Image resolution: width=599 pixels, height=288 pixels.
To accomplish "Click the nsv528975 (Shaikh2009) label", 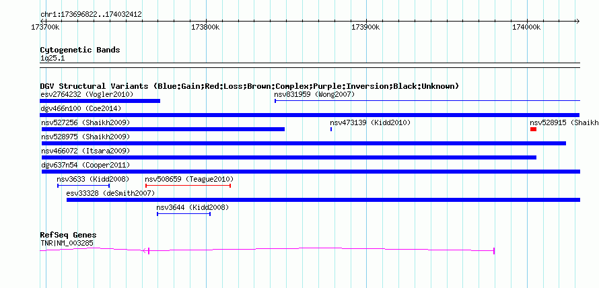I will point(85,137).
